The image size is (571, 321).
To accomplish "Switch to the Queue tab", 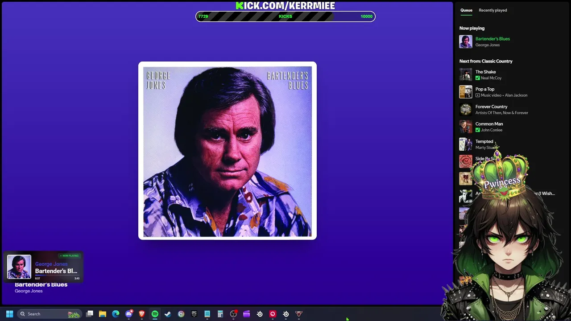I will coord(466,10).
